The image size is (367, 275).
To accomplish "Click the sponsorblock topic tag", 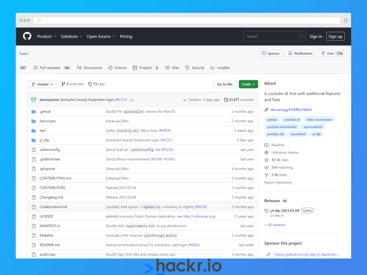I will tap(313, 127).
